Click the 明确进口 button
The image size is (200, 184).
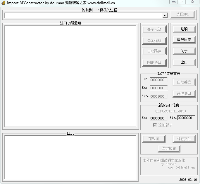pos(154,63)
